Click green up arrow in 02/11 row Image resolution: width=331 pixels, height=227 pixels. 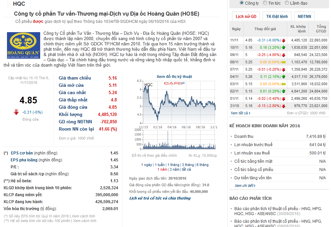(x=284, y=91)
